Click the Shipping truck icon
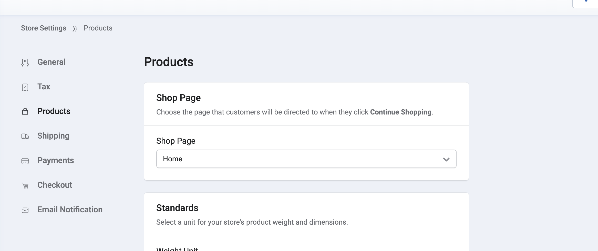Image resolution: width=598 pixels, height=251 pixels. (25, 136)
